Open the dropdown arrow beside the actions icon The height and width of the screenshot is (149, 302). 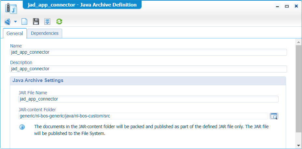[15, 22]
